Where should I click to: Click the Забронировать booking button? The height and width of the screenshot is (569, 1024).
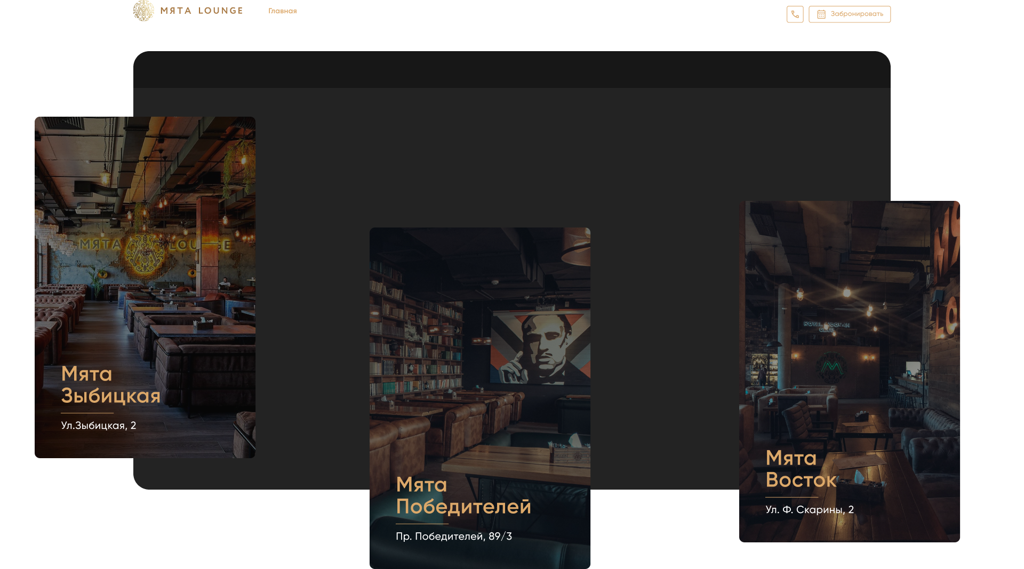pyautogui.click(x=849, y=14)
